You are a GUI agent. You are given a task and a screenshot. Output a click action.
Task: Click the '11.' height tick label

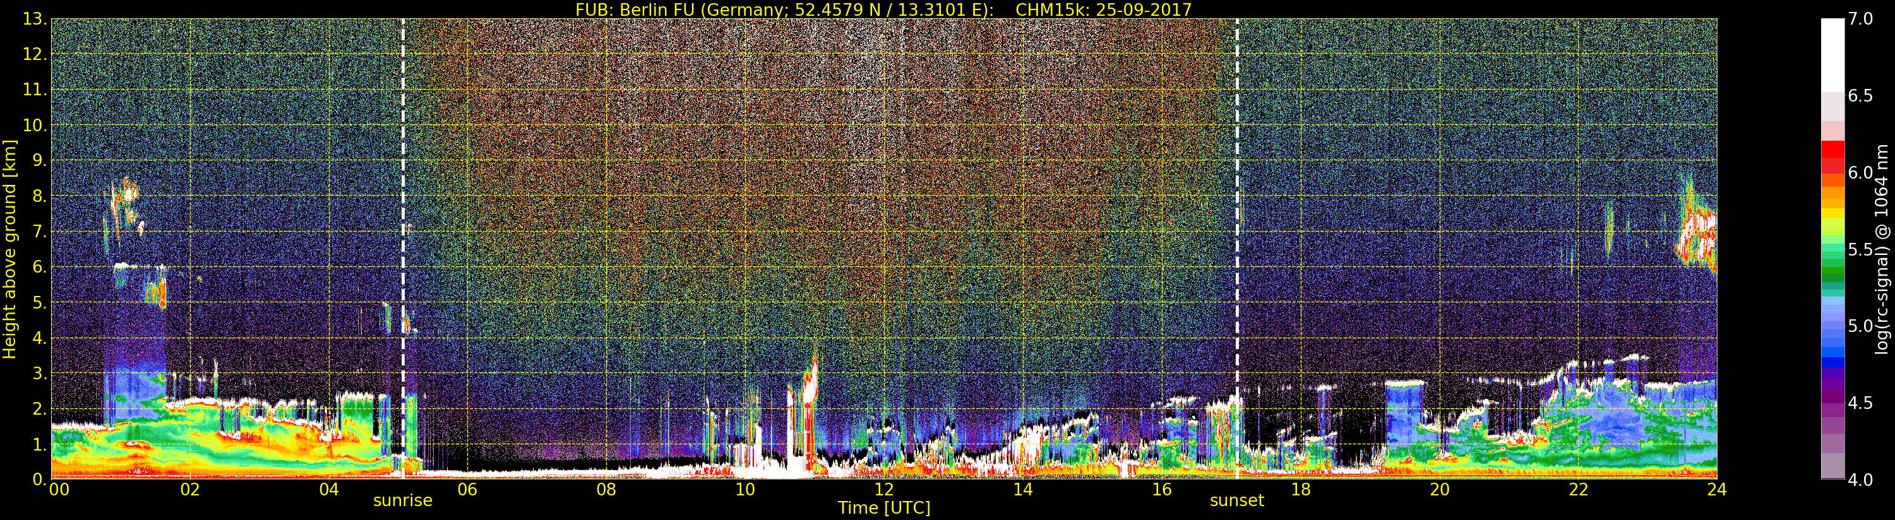click(35, 90)
